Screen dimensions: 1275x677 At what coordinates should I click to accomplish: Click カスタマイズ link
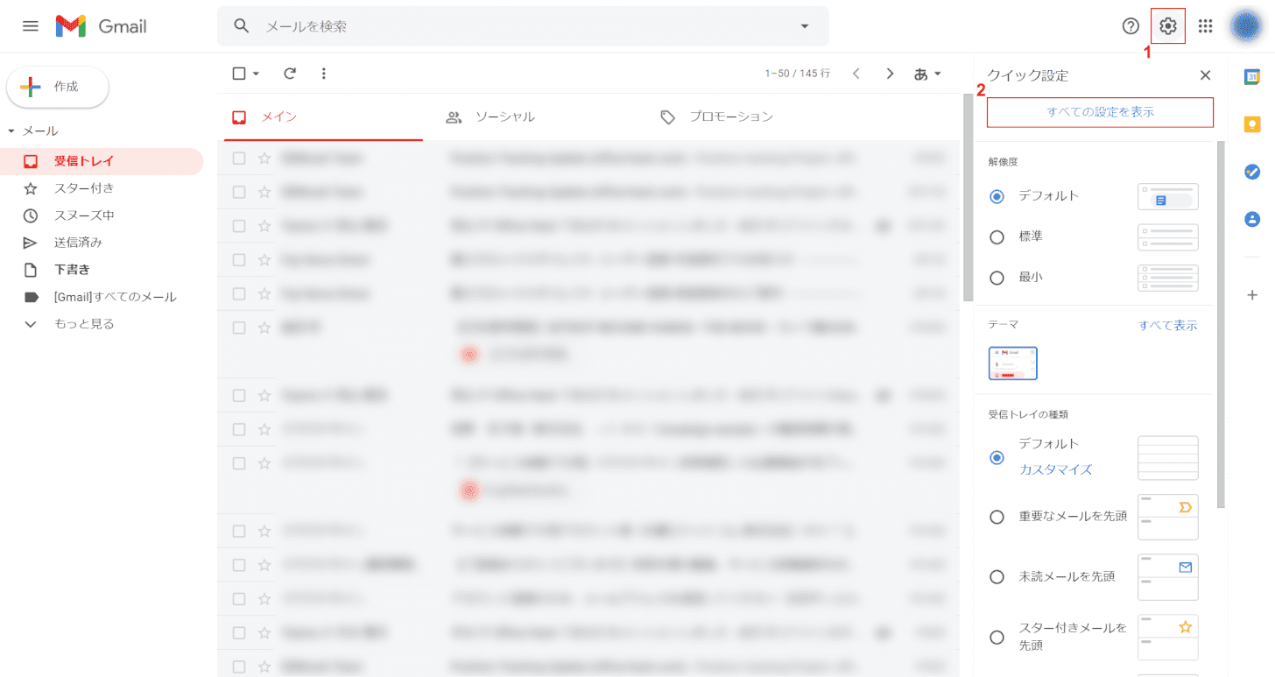click(1055, 469)
